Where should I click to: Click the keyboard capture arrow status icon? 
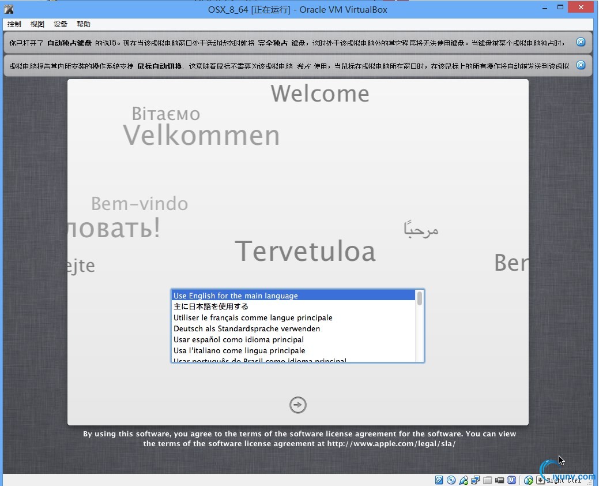point(540,480)
